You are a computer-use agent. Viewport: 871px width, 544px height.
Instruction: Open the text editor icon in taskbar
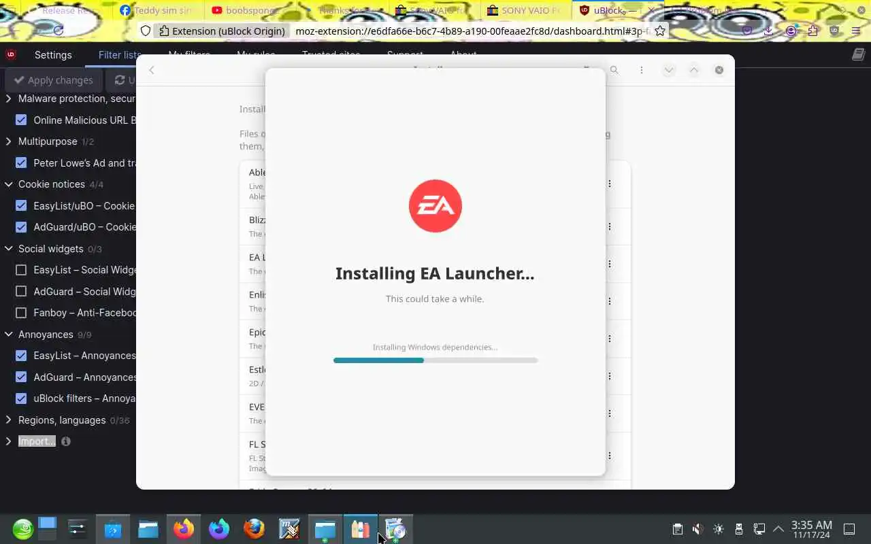[x=289, y=528]
